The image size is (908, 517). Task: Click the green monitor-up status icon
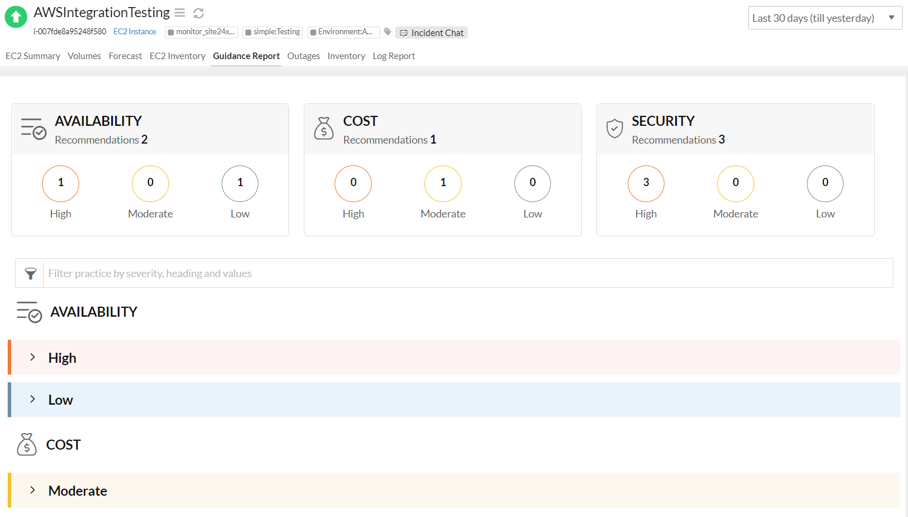[x=16, y=17]
